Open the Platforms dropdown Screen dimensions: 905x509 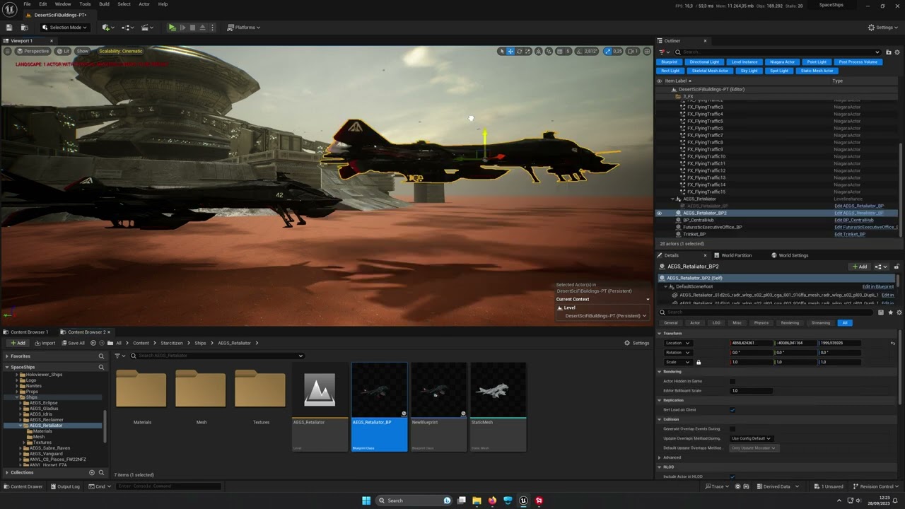pos(244,28)
